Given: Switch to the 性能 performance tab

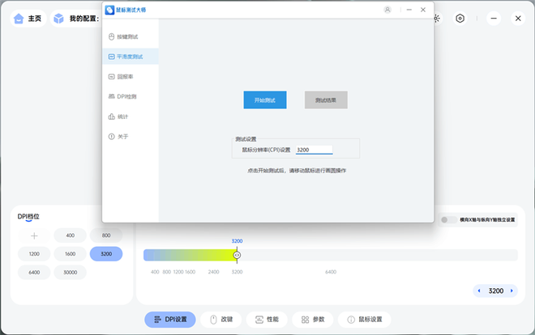Looking at the screenshot, I should click(x=267, y=320).
